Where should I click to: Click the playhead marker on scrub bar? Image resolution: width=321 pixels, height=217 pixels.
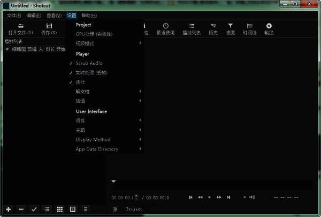point(113,181)
